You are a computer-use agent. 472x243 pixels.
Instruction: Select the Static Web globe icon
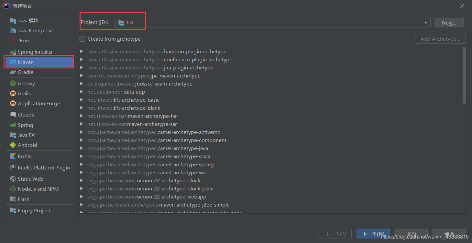(13, 179)
